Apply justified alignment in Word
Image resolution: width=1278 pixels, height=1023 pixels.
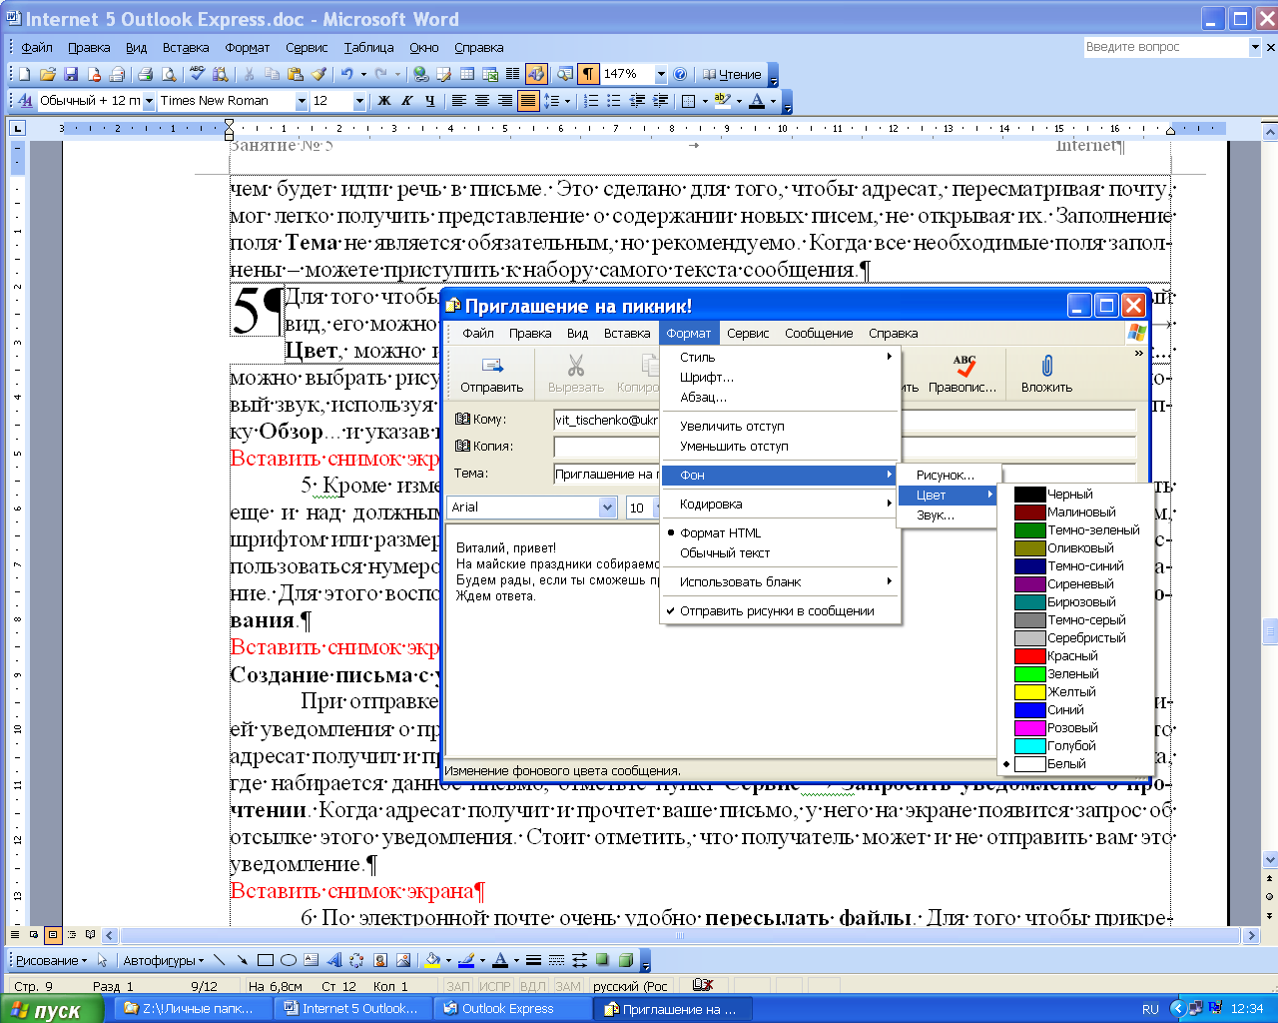point(528,101)
